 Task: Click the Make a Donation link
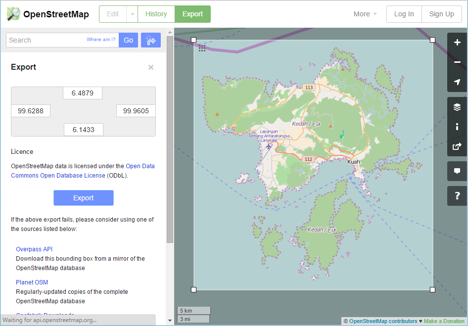click(x=444, y=321)
